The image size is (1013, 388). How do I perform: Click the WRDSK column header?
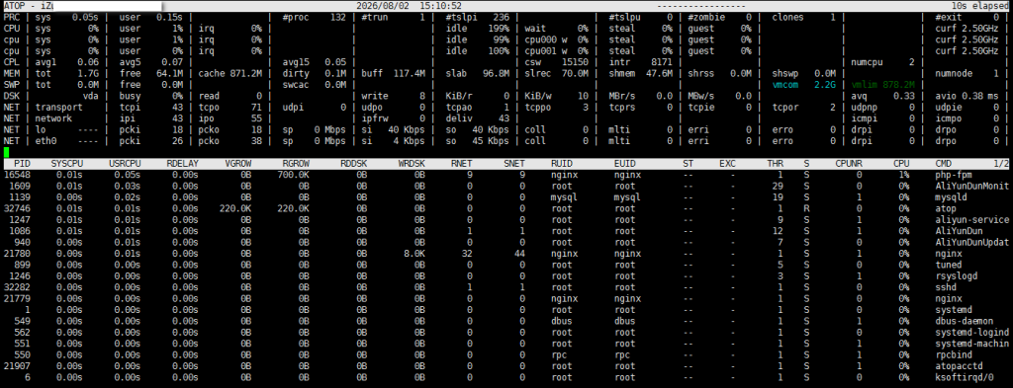pyautogui.click(x=413, y=164)
